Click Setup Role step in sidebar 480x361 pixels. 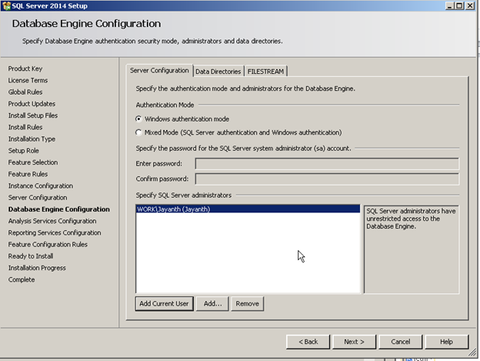24,151
